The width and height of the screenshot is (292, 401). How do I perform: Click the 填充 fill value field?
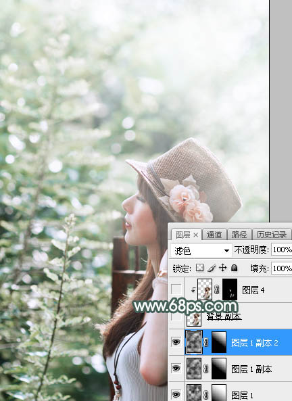281,268
